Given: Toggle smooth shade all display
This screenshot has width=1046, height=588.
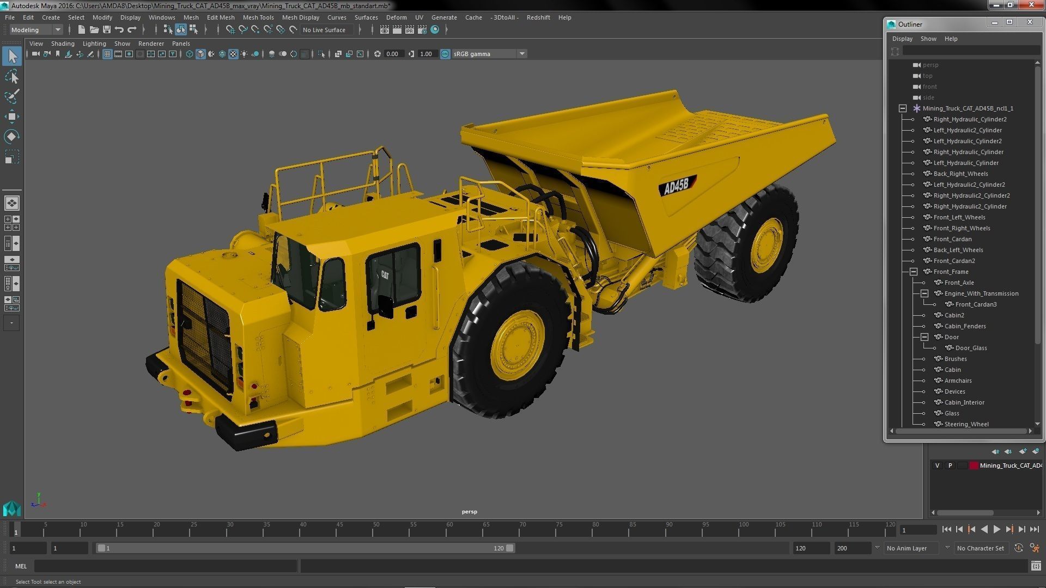Looking at the screenshot, I should tap(200, 54).
